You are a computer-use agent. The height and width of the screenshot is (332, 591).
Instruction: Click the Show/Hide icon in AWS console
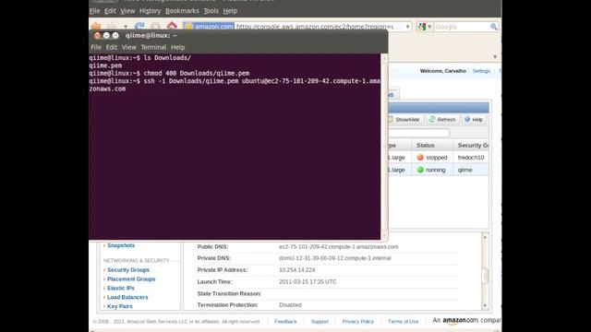point(391,119)
